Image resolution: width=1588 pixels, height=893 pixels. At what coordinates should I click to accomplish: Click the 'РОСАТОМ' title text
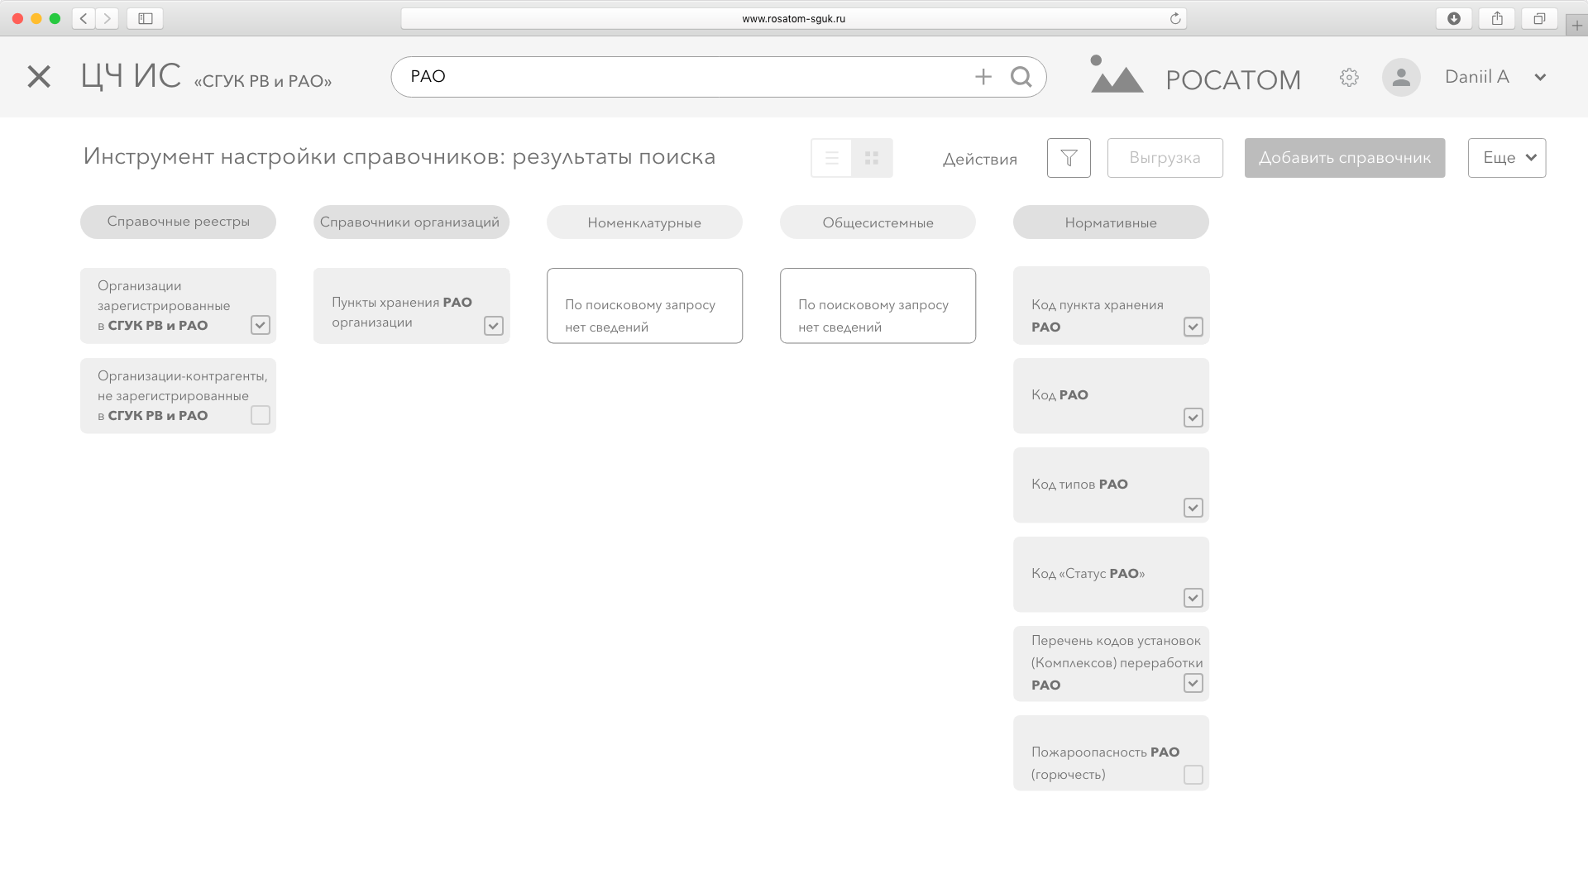pyautogui.click(x=1233, y=80)
